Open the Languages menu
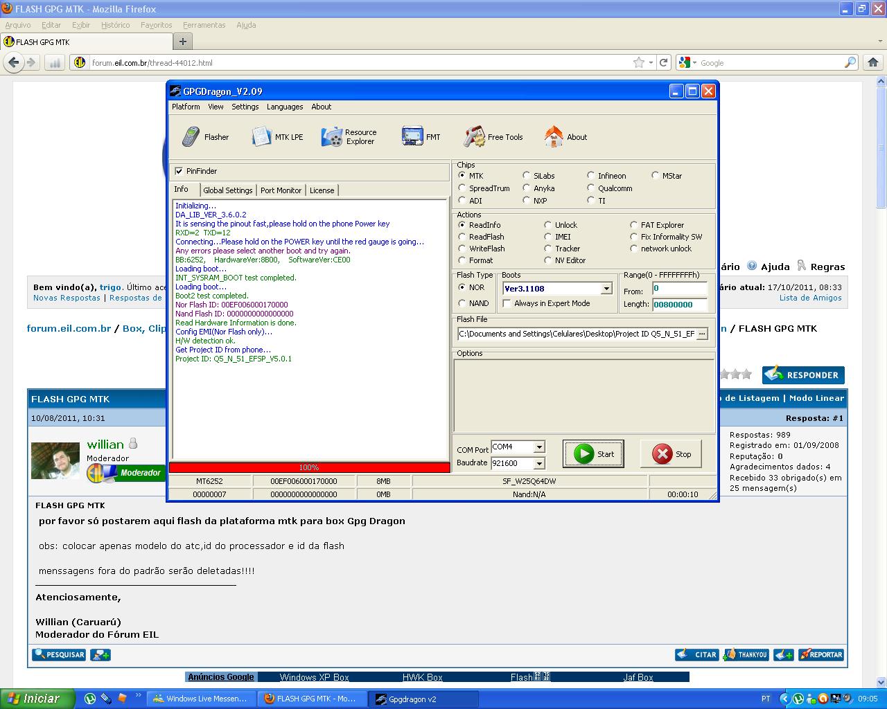Image resolution: width=887 pixels, height=709 pixels. 285,107
